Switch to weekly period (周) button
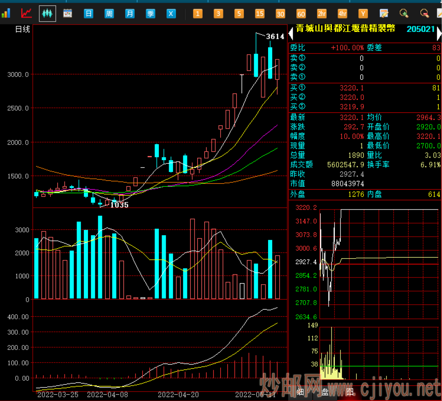The width and height of the screenshot is (442, 401). [109, 14]
